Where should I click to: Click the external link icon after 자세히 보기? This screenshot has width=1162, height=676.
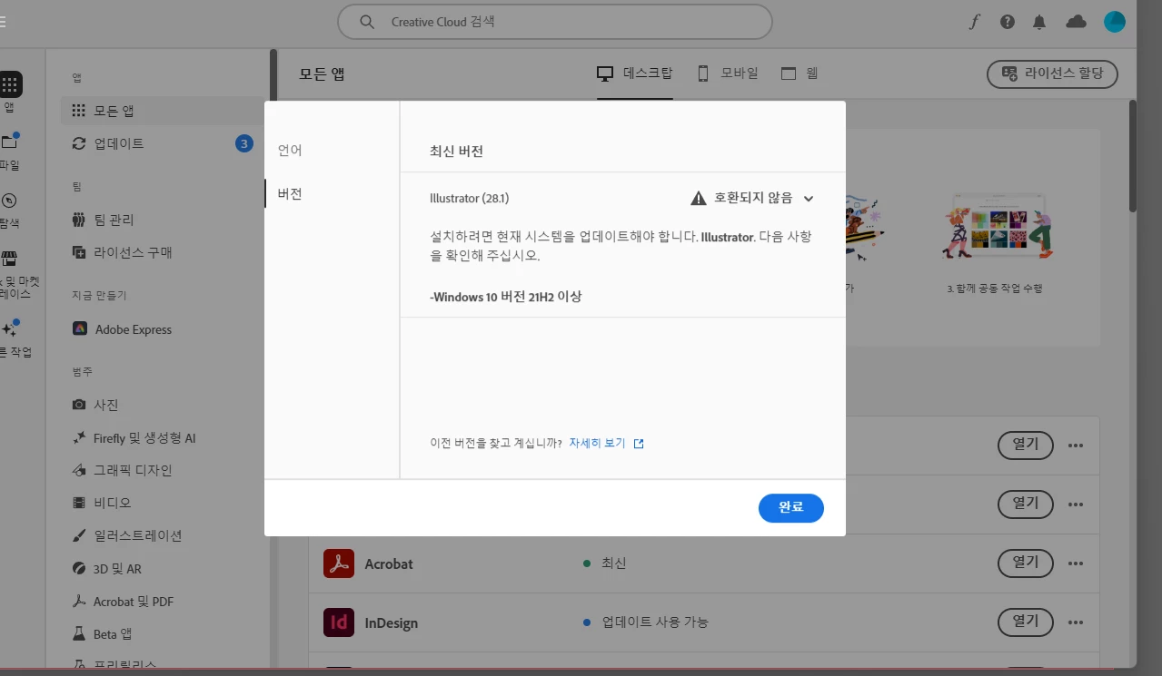(639, 444)
